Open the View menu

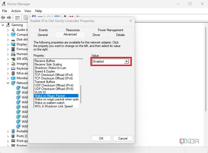(28, 11)
